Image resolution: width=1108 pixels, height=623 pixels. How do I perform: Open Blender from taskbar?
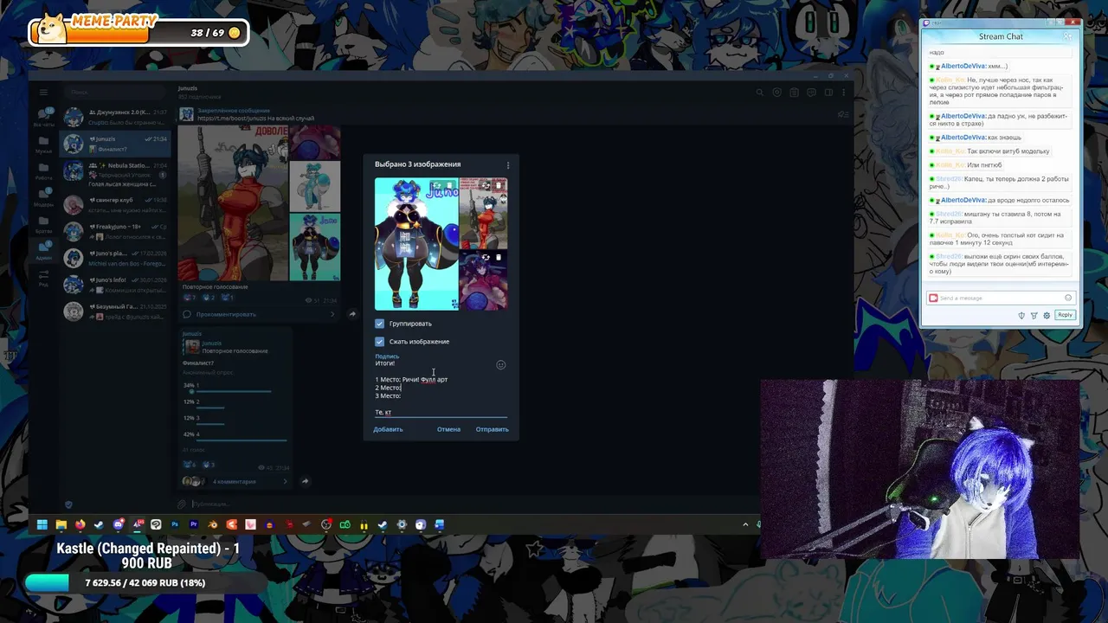tap(212, 524)
